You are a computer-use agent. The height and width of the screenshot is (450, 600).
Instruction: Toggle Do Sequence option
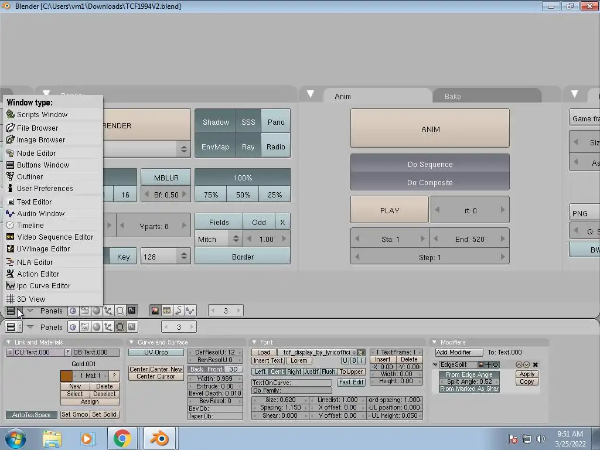coord(430,164)
